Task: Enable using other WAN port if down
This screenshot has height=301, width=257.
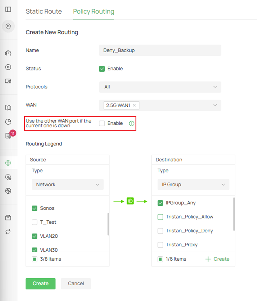Action: click(102, 123)
